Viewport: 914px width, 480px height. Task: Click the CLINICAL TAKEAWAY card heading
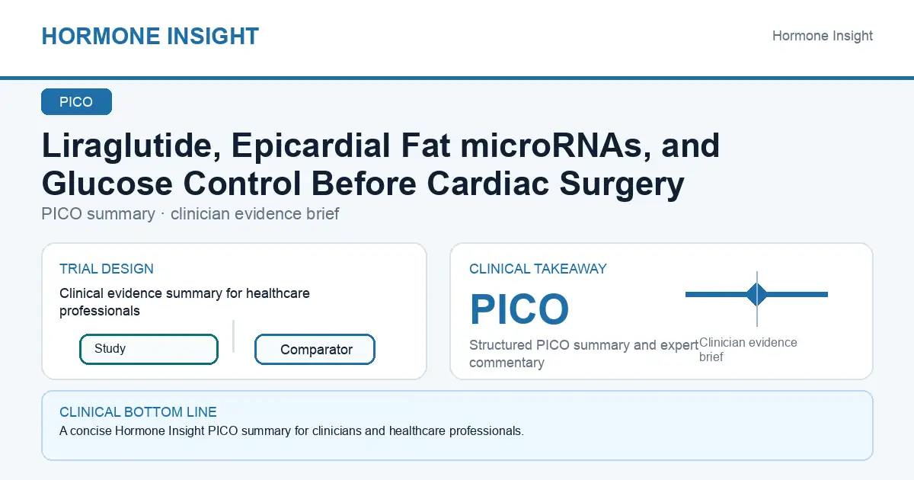pos(538,269)
